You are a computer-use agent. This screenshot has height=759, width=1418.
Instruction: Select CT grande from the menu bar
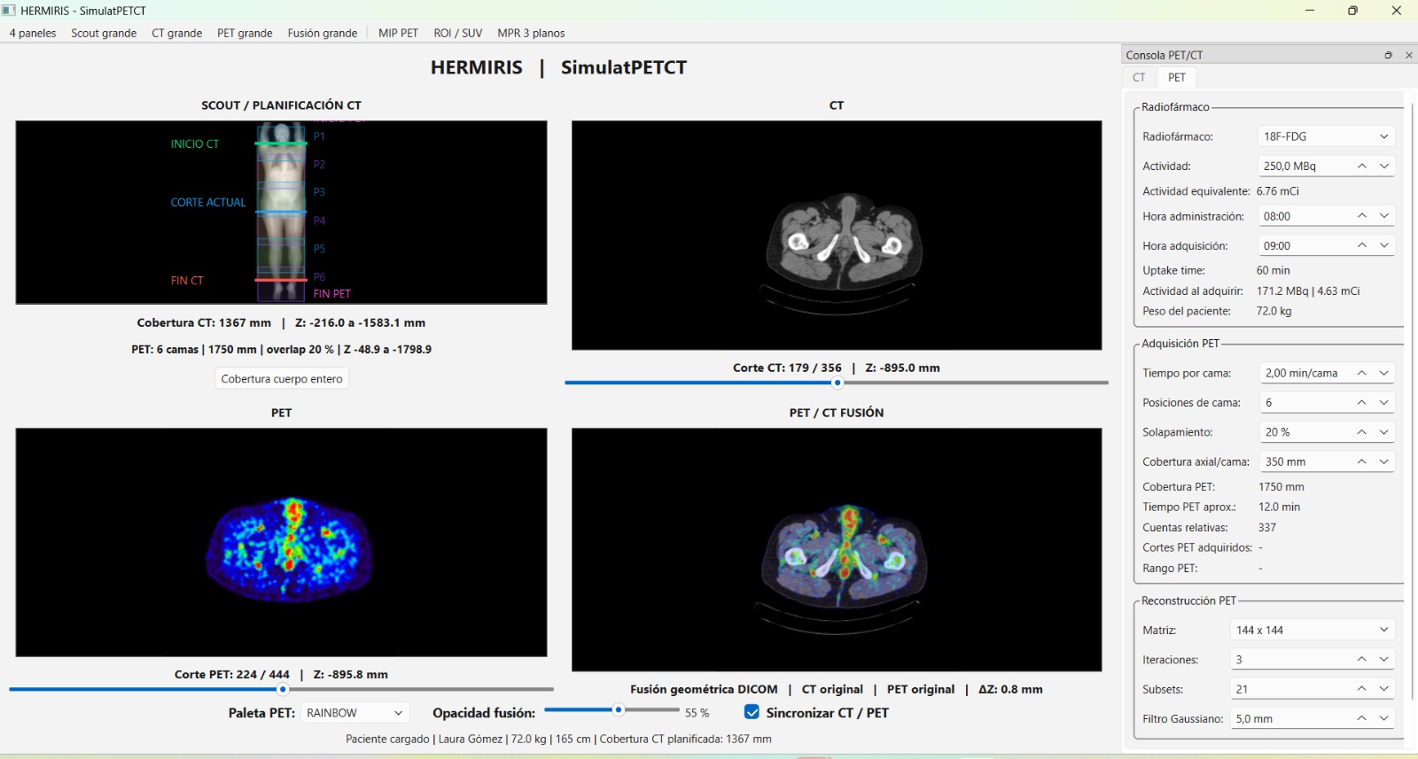[x=177, y=33]
